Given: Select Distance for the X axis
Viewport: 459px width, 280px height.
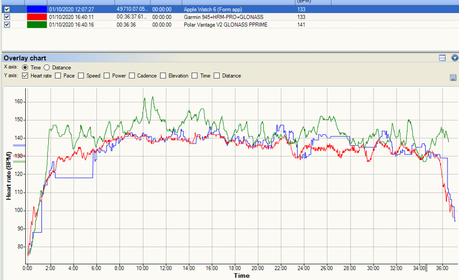Looking at the screenshot, I should (x=47, y=68).
